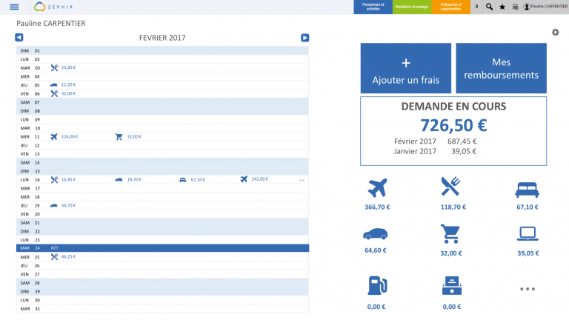The image size is (569, 320).
Task: Open the hamburger menu
Action: pyautogui.click(x=14, y=7)
